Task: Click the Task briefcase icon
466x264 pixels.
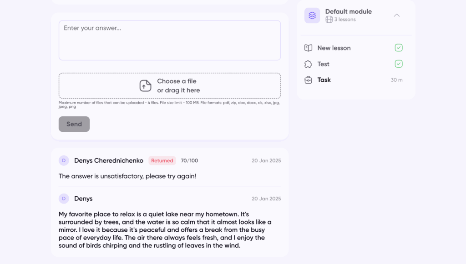Action: 309,80
